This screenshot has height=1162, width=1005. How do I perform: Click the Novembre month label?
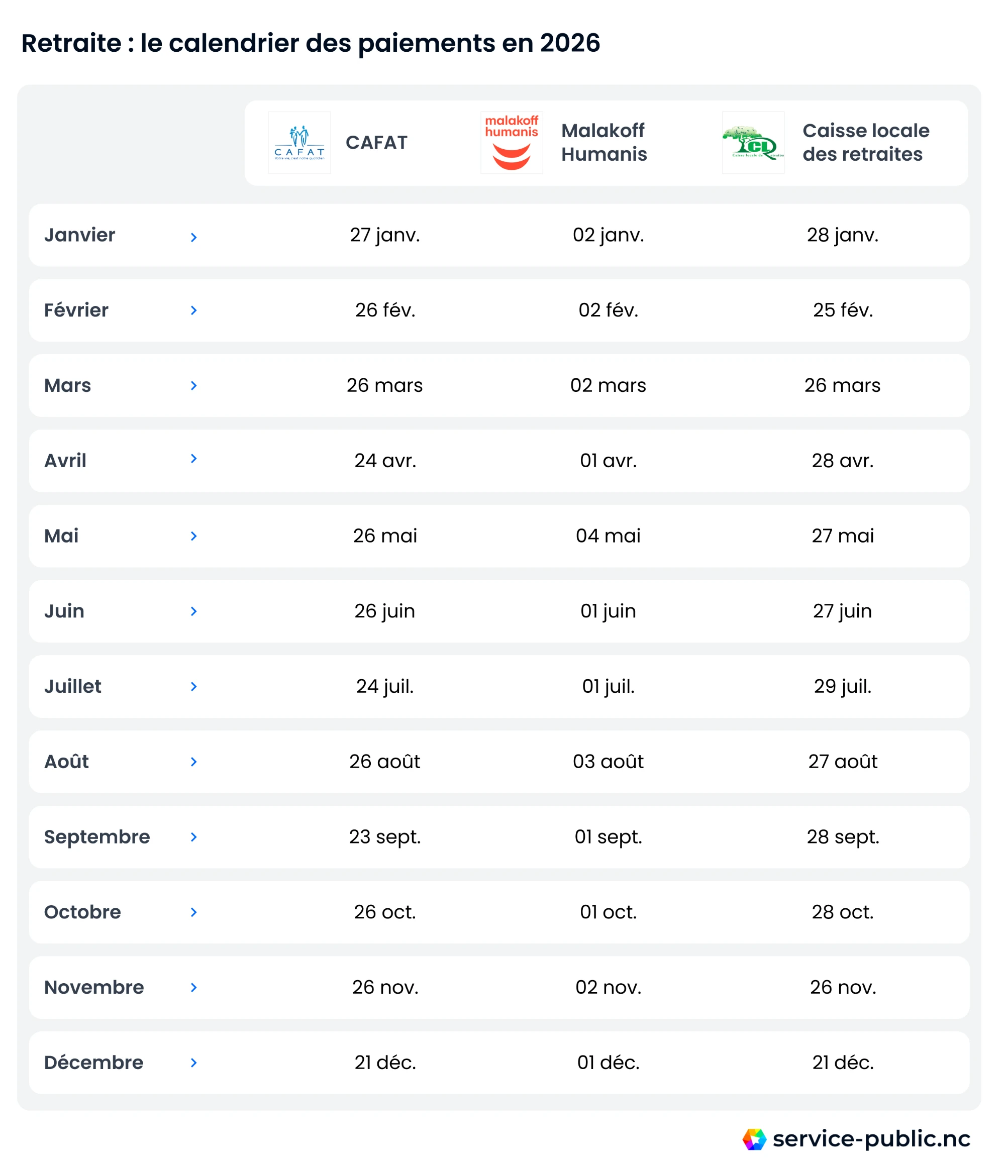(93, 987)
